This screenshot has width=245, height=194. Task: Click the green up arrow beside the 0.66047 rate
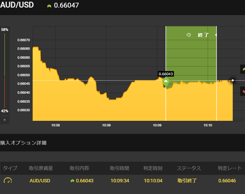(49, 6)
